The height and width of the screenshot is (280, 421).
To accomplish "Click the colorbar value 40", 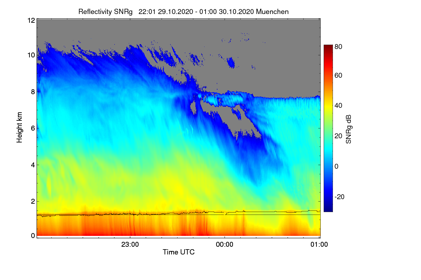I will pos(339,106).
